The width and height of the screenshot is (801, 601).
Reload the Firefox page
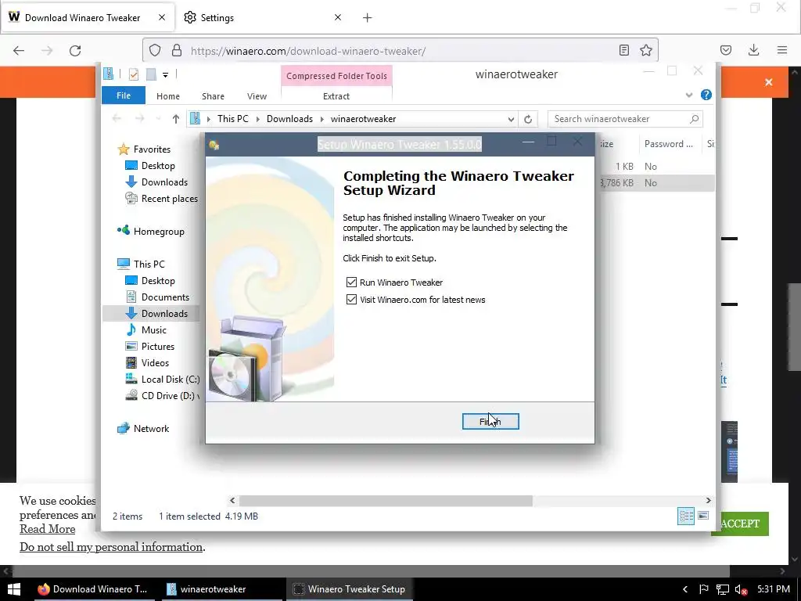75,50
